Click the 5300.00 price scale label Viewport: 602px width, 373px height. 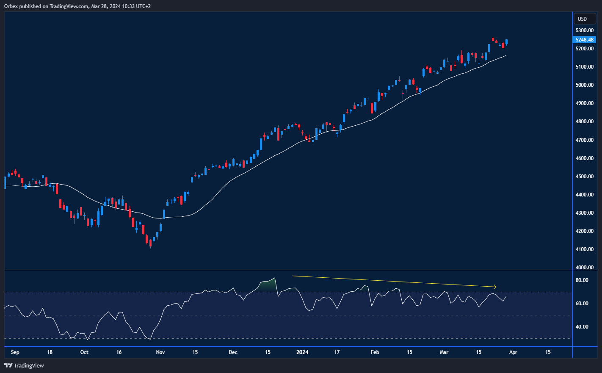coord(584,30)
